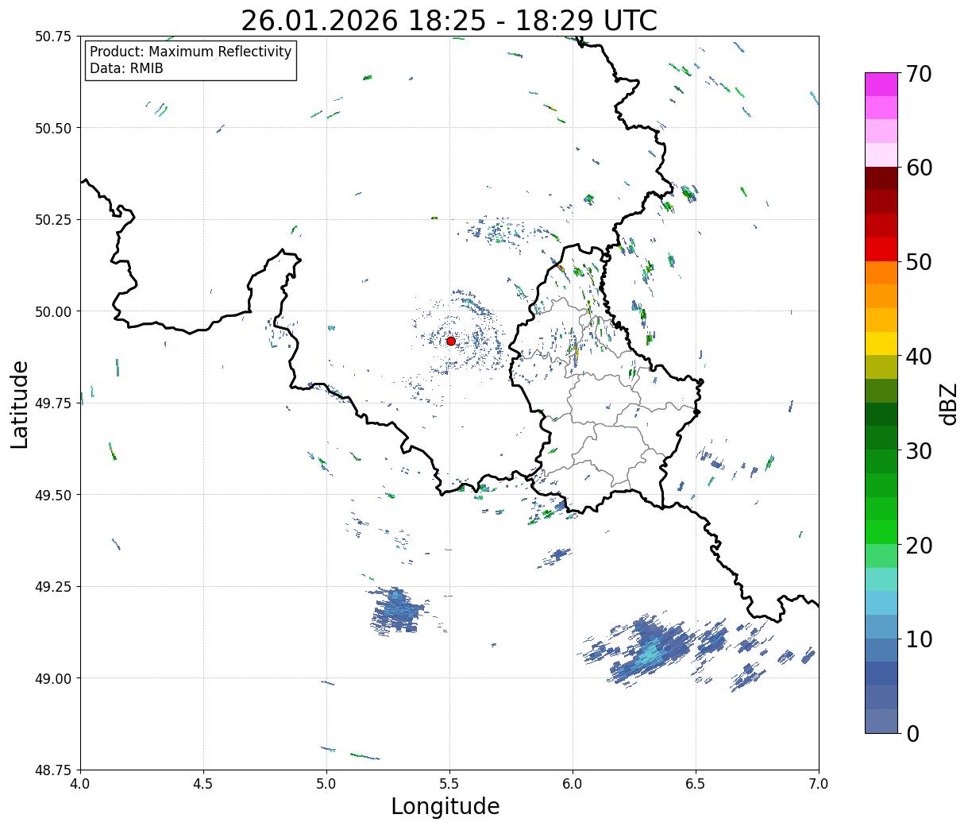This screenshot has height=826, width=968.
Task: Click the colorbar's 0 tick label
Action: (912, 734)
